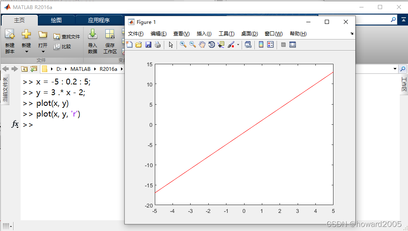Viewport: 408px width, 231px height.
Task: Collapse the MATLAB ribbon toolstrip
Action: [403, 19]
